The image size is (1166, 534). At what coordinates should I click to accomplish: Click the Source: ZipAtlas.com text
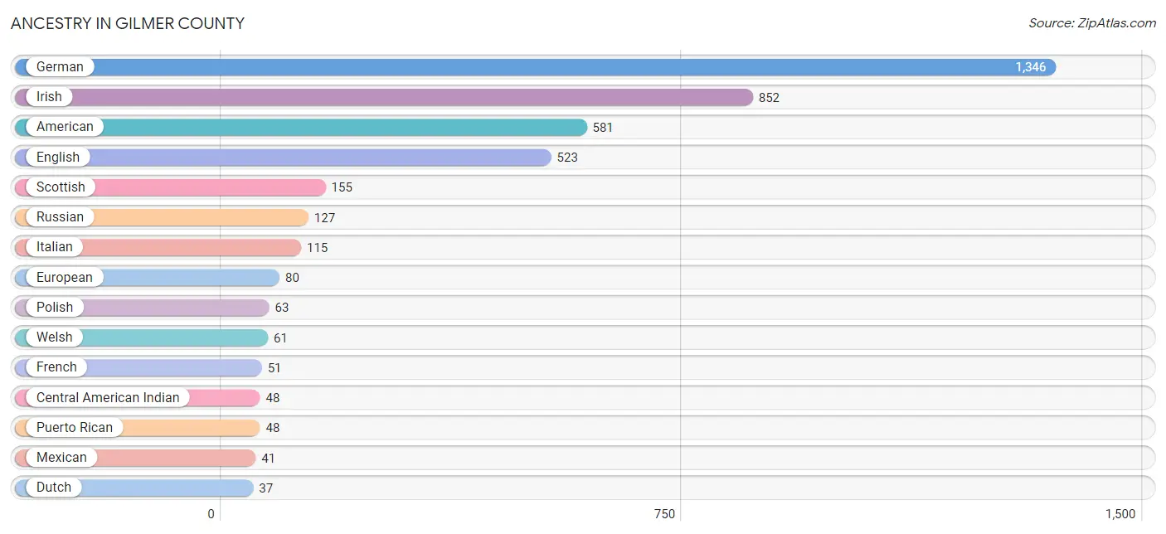tap(1092, 23)
